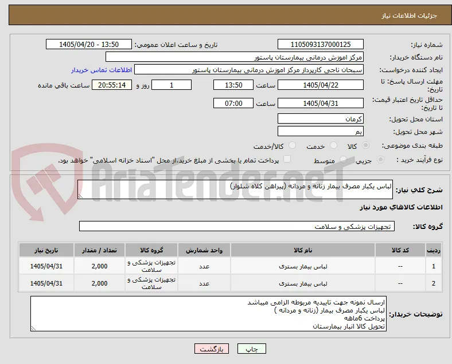The image size is (452, 364).
Task: Toggle the اسناد خزانه اسلامی payment checkbox
Action: click(x=287, y=159)
